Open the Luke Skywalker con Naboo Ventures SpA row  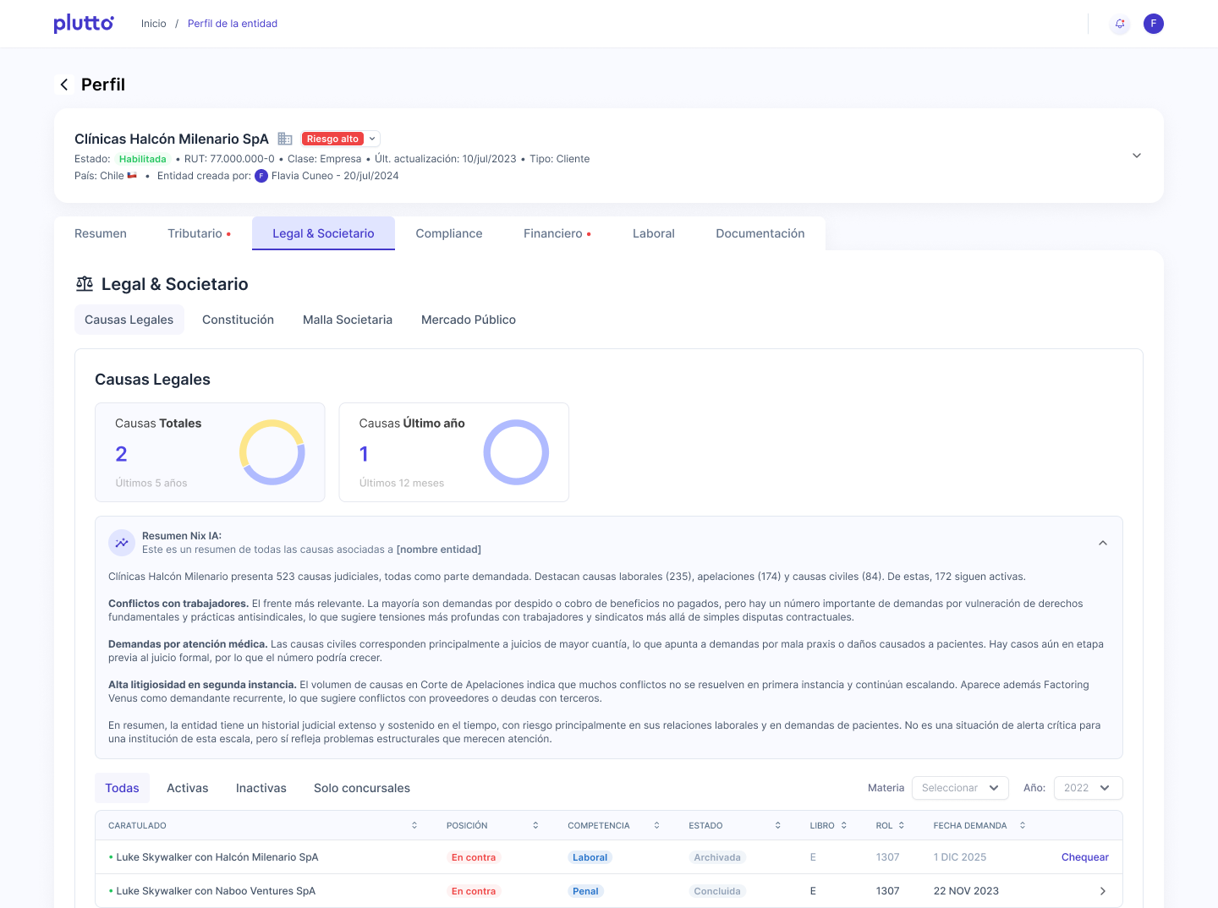[609, 891]
